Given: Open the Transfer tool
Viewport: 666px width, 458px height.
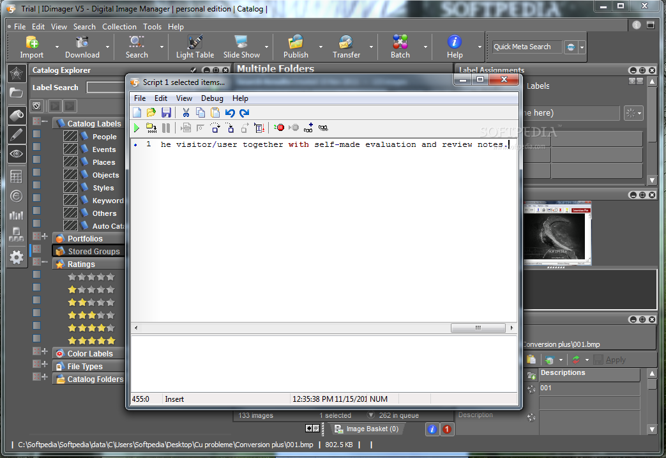Looking at the screenshot, I should (x=346, y=47).
